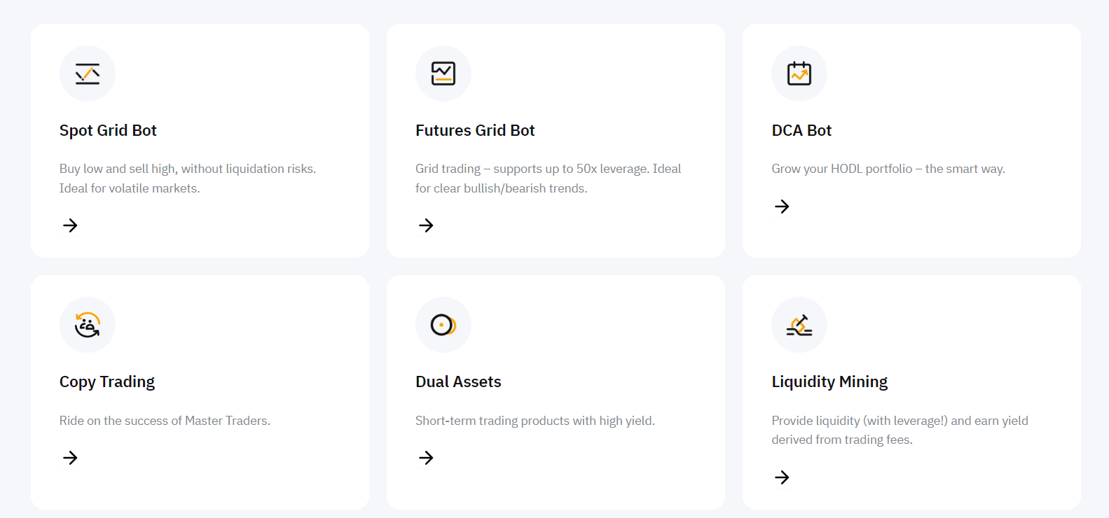Screen dimensions: 1109x518
Task: Click the Liquidity Mining icon
Action: (799, 325)
